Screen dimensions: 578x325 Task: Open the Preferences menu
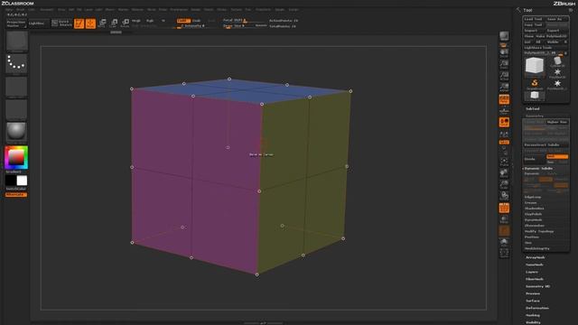[x=179, y=10]
